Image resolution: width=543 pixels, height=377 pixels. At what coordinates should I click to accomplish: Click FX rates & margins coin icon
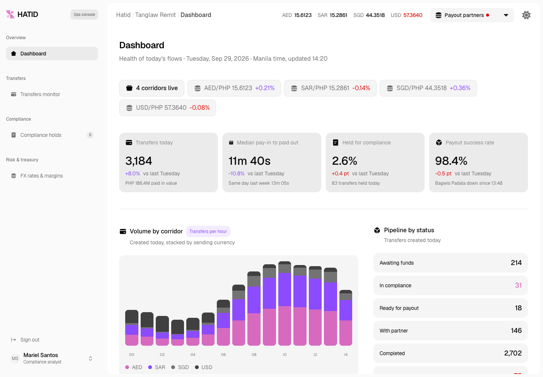(x=14, y=176)
